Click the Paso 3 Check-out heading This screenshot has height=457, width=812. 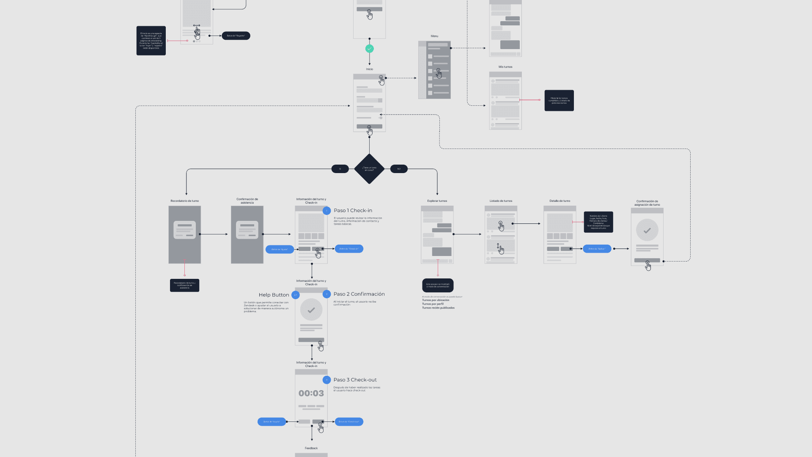[355, 380]
